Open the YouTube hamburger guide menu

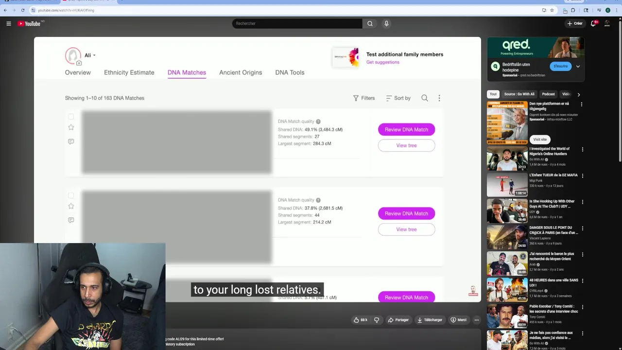[9, 23]
